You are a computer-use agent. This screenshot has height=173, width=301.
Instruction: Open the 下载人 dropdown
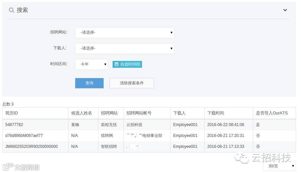click(125, 48)
